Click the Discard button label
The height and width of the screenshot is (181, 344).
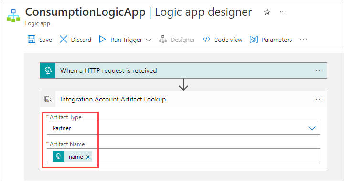click(x=81, y=40)
